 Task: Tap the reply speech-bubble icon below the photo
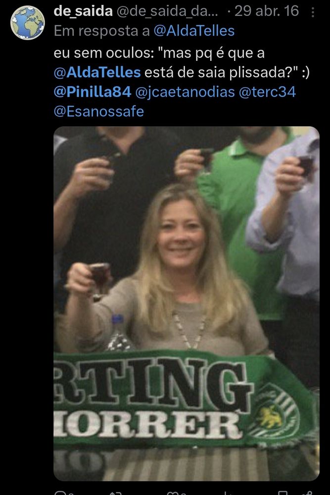(60, 493)
